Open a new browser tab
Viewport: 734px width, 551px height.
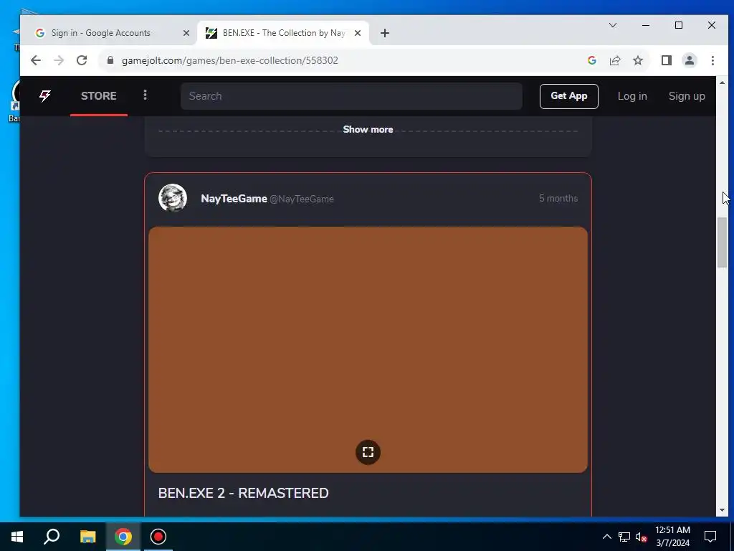click(x=385, y=33)
